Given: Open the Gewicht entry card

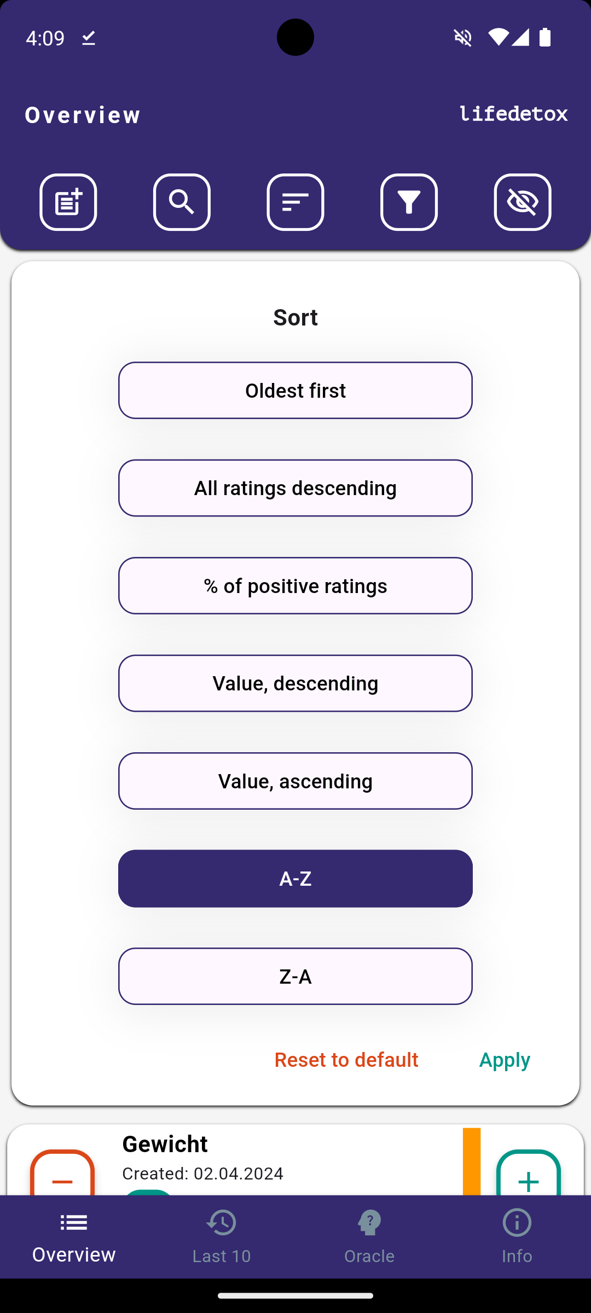Looking at the screenshot, I should point(296,1160).
